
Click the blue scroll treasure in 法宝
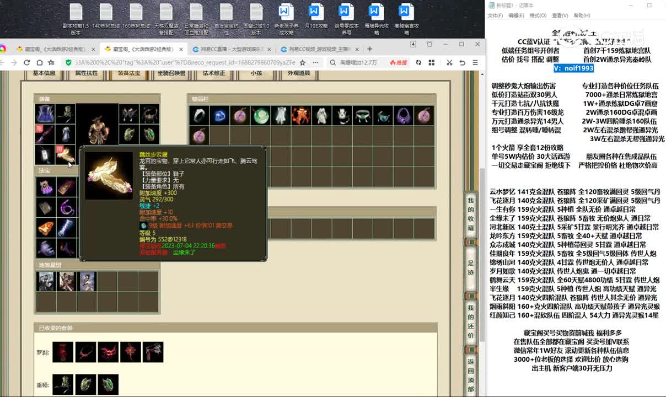66,228
